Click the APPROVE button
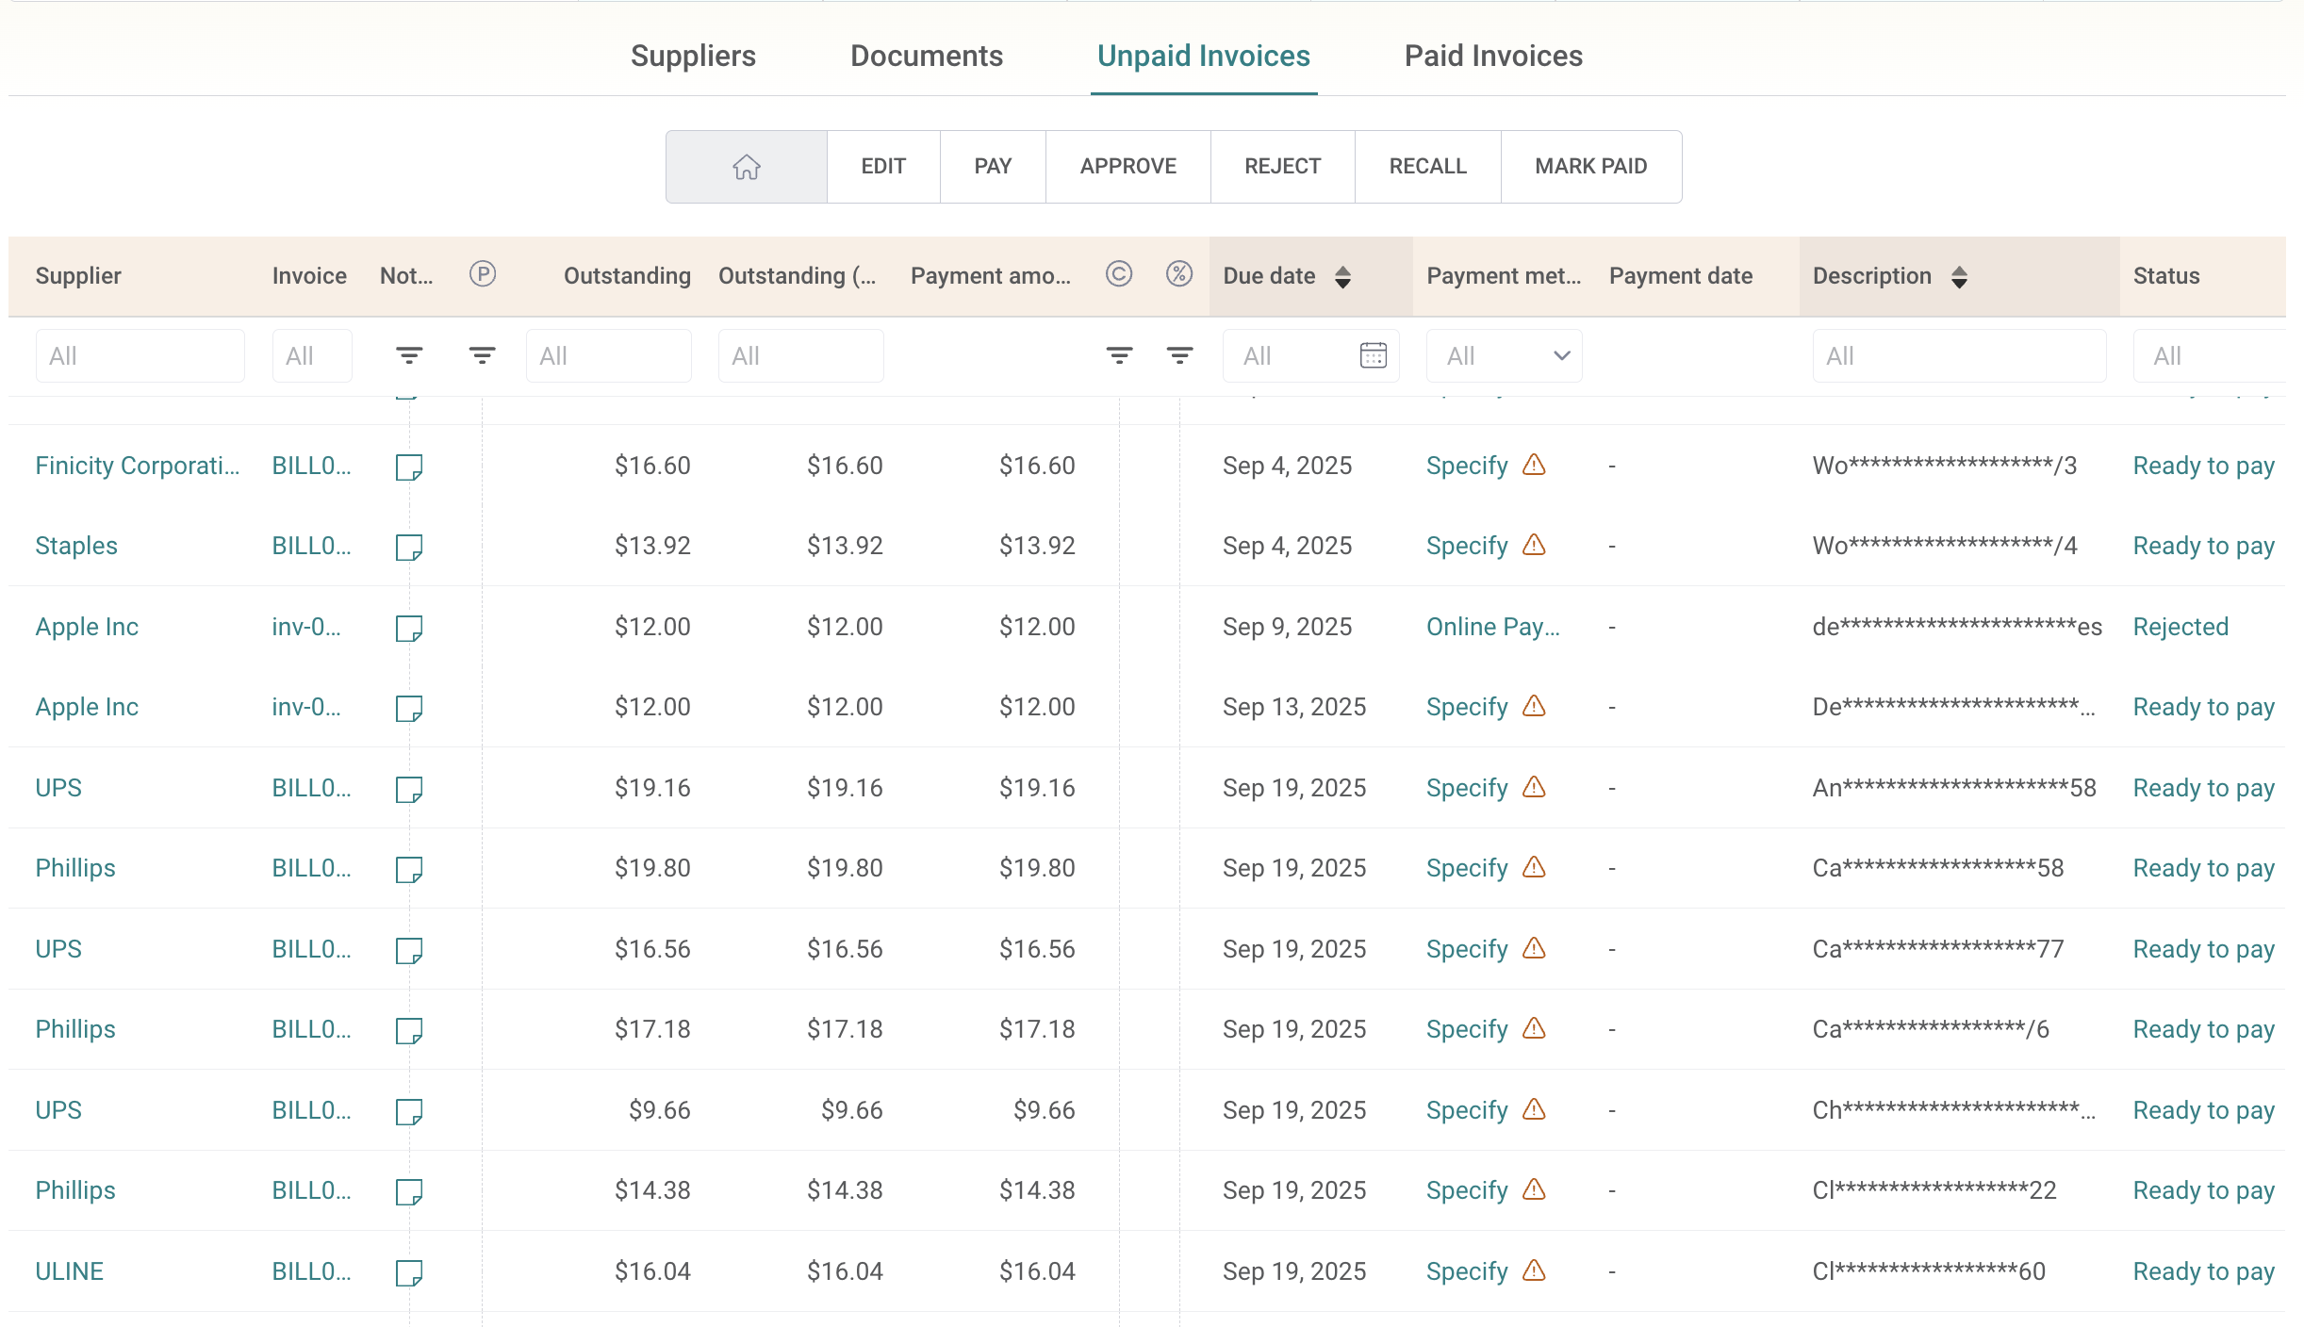Screen dimensions: 2304x1327 (1128, 167)
